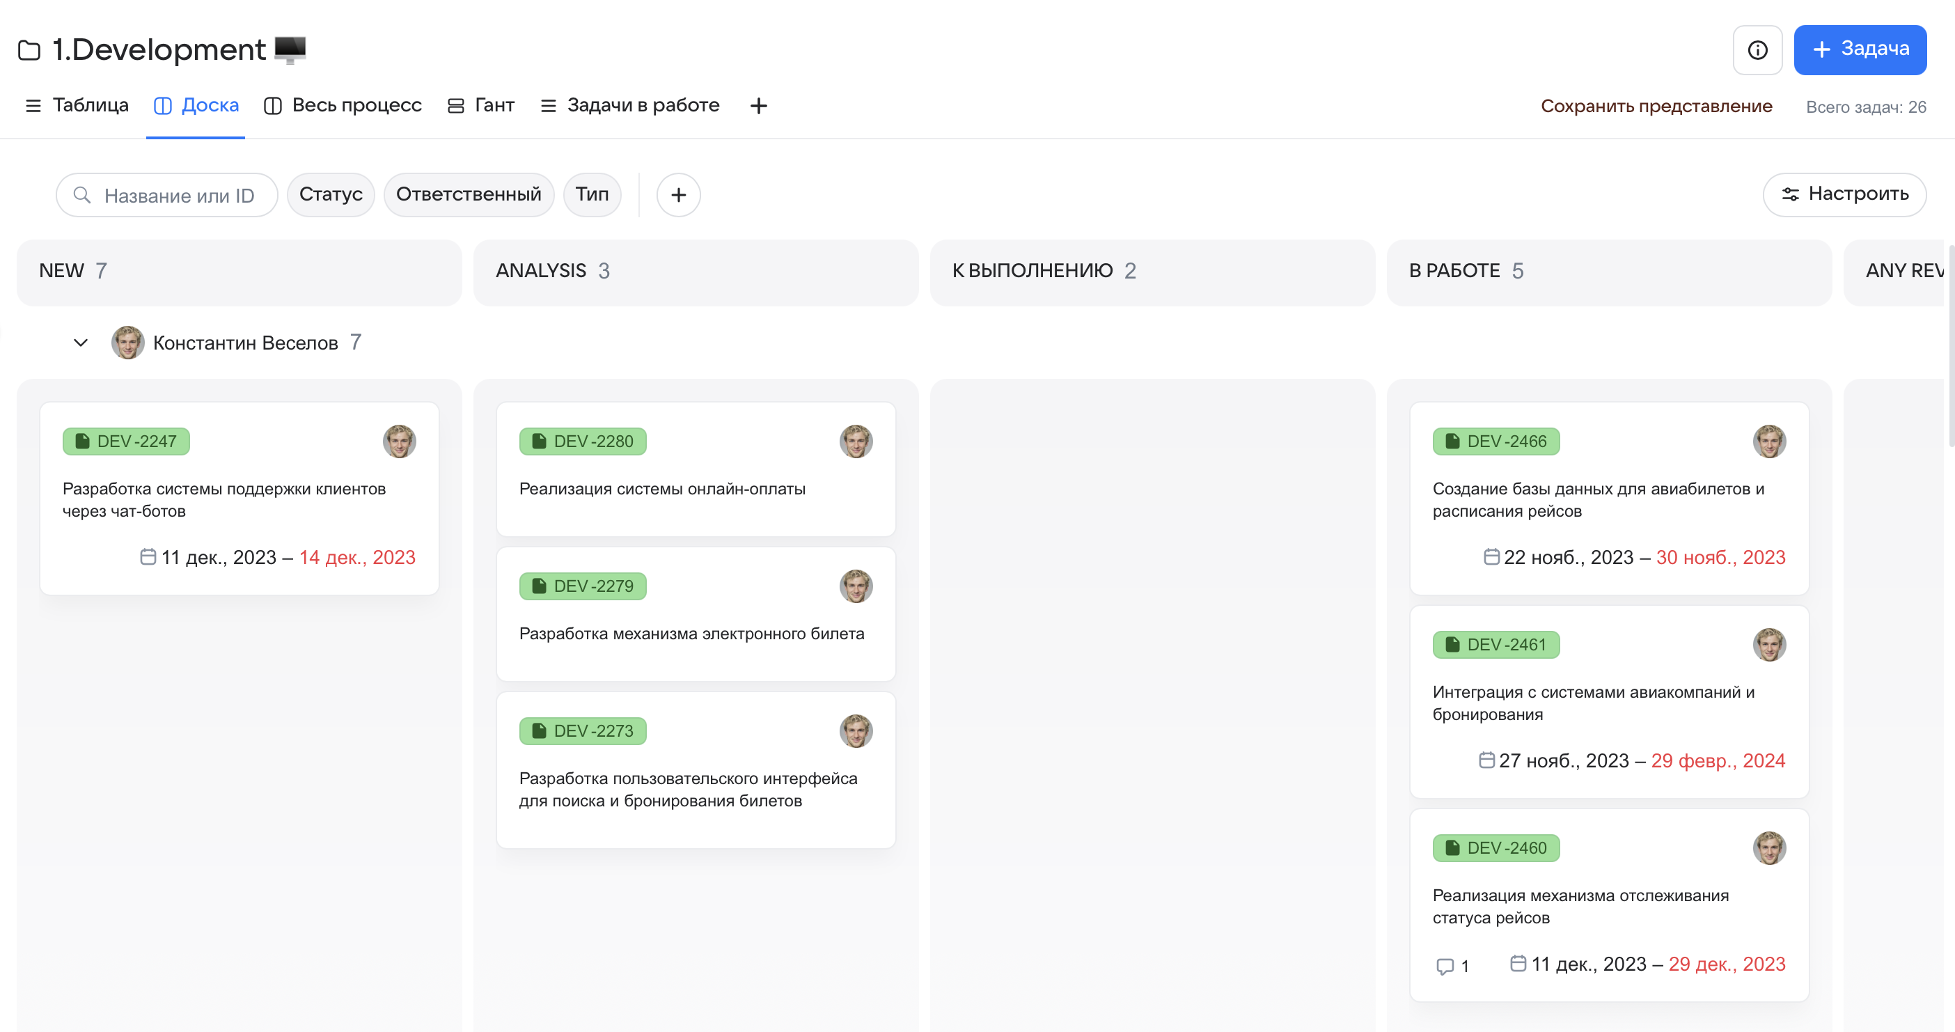Click the plus icon to add a view

click(x=758, y=105)
